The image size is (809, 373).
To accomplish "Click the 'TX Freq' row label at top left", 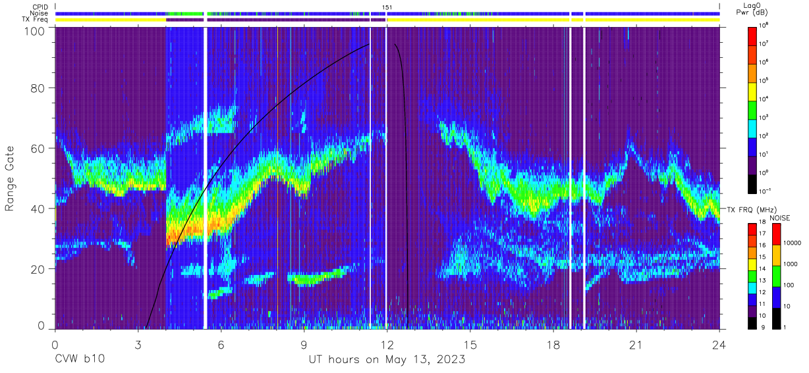I will [x=36, y=20].
